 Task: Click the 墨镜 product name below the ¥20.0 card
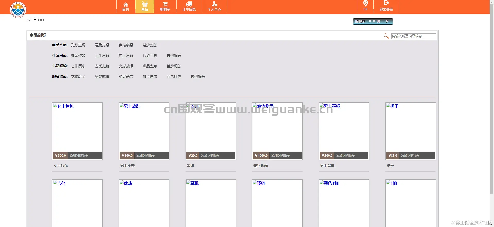tap(190, 166)
